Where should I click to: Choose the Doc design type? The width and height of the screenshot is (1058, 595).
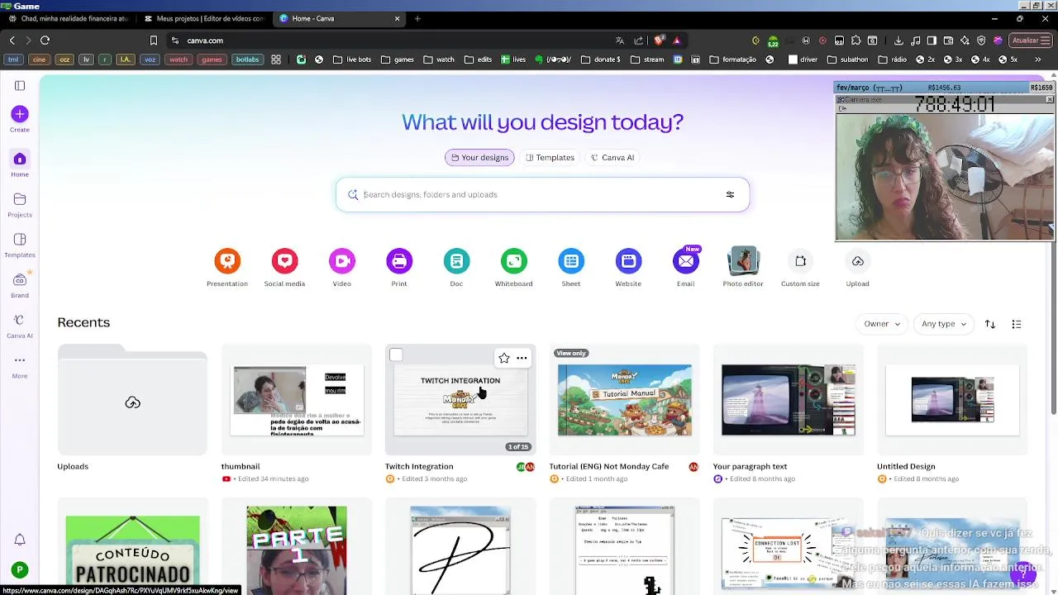tap(456, 269)
